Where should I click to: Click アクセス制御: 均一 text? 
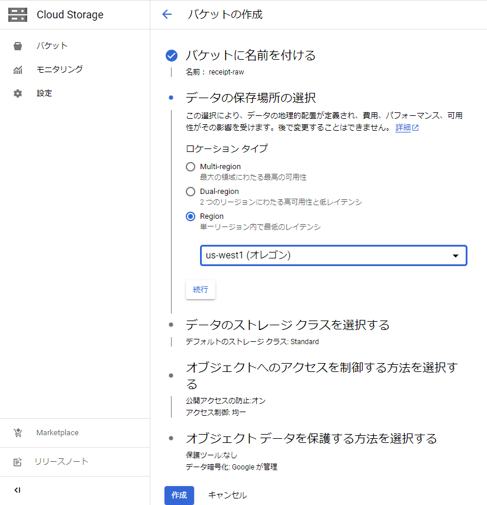(x=215, y=413)
